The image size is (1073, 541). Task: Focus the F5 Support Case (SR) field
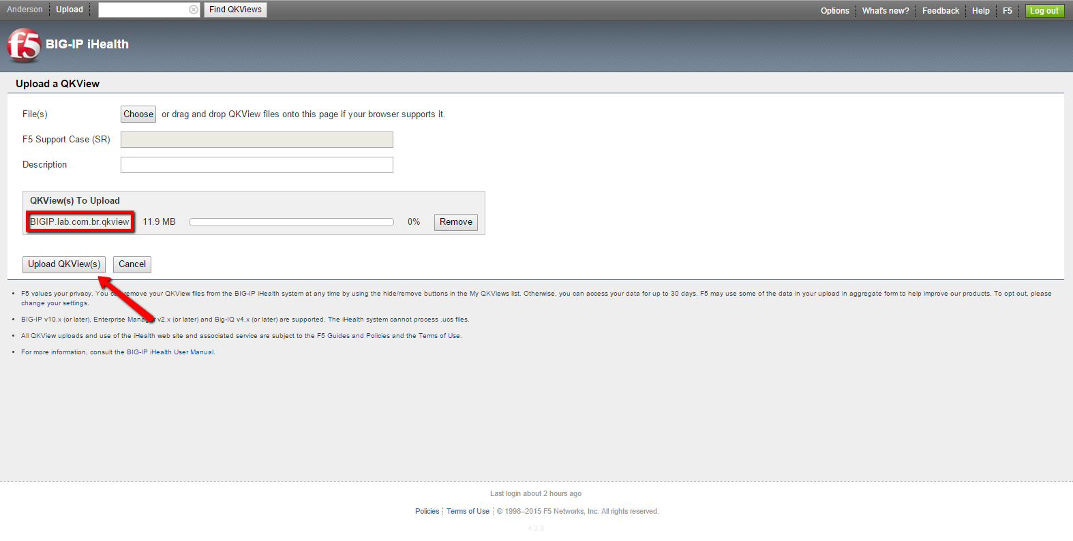point(256,140)
